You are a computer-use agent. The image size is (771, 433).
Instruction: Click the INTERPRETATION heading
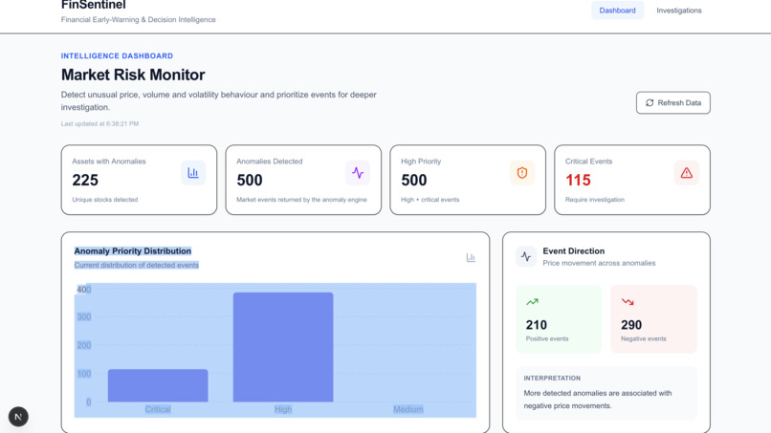[552, 379]
